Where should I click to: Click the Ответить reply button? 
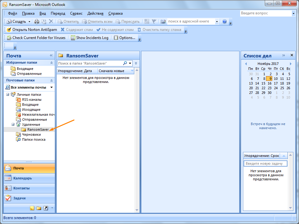[68, 22]
